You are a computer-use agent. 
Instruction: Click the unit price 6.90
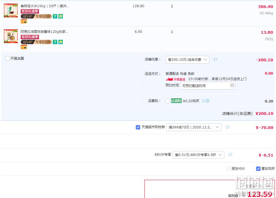pyautogui.click(x=138, y=32)
